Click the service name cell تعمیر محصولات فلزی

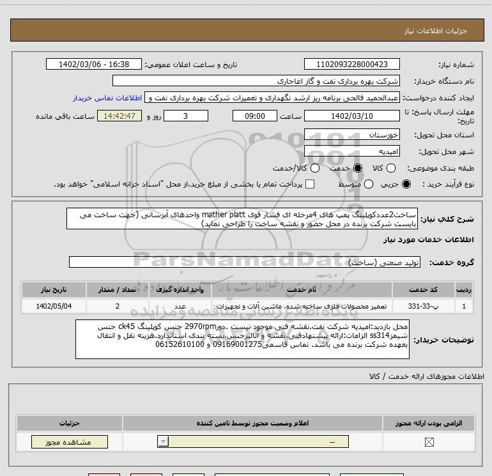click(x=302, y=306)
